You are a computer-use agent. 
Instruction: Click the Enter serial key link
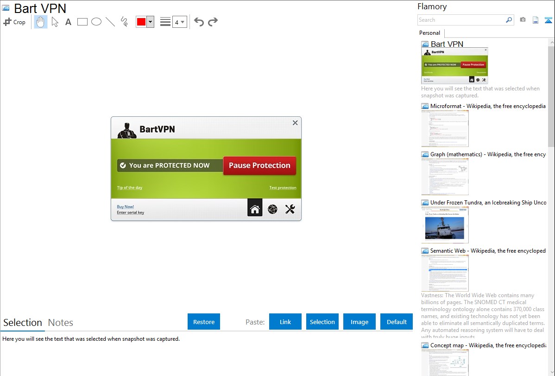pos(131,213)
